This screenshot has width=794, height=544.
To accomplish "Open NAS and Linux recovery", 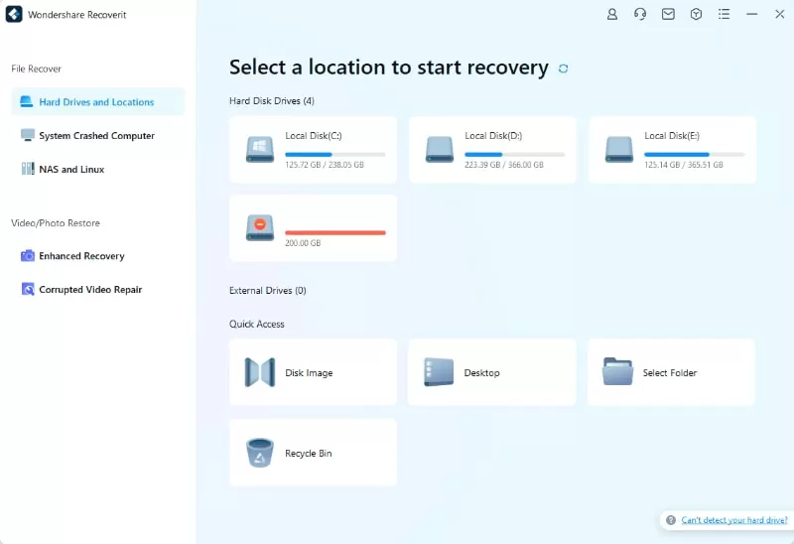I will [x=97, y=169].
